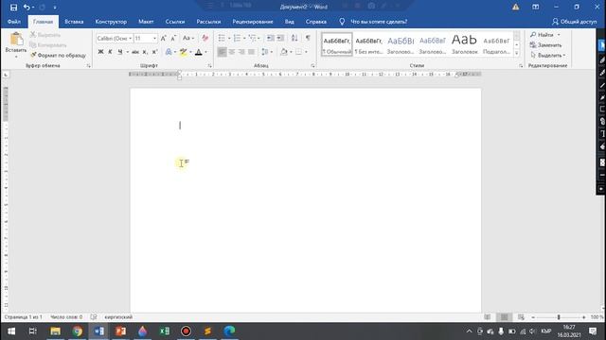
Task: Select justify alignment button
Action: pyautogui.click(x=251, y=52)
